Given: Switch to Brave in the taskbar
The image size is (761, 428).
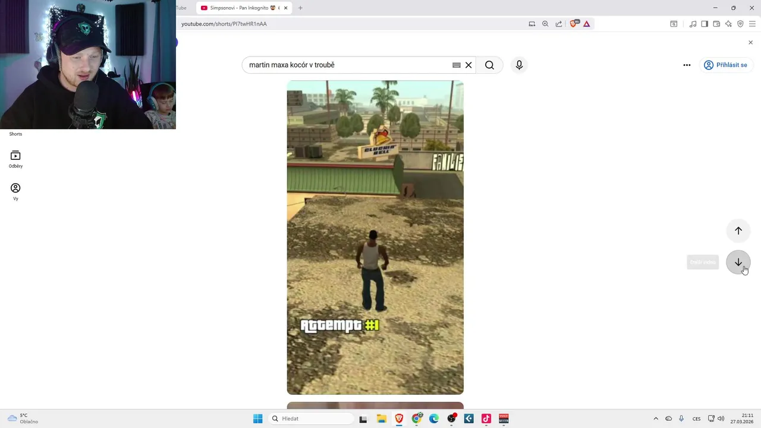Looking at the screenshot, I should (399, 418).
